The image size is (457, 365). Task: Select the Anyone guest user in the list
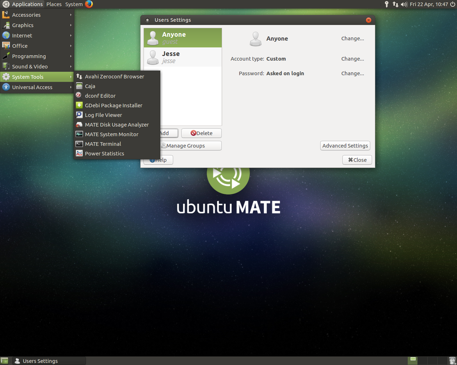183,38
